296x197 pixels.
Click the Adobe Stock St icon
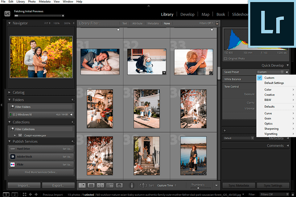[13, 156]
